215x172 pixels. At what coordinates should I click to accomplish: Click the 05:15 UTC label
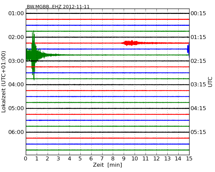[x=198, y=132]
